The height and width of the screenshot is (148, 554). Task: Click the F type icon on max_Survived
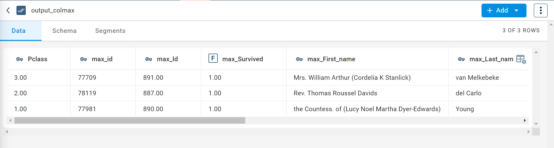[x=213, y=58]
